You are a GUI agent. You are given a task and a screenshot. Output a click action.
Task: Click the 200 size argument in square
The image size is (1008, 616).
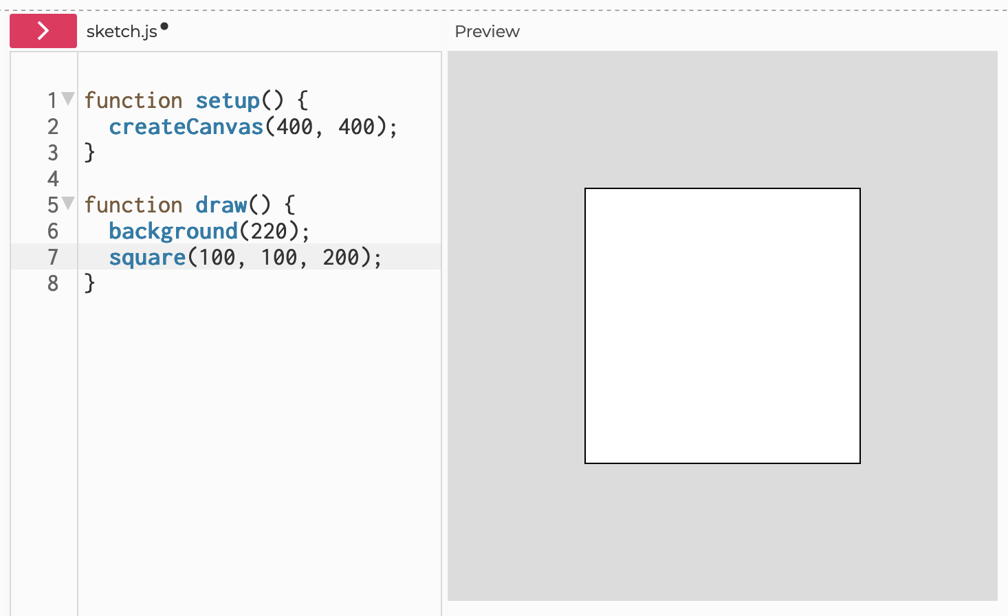[x=341, y=258]
